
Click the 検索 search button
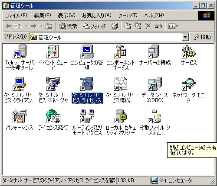click(x=68, y=26)
